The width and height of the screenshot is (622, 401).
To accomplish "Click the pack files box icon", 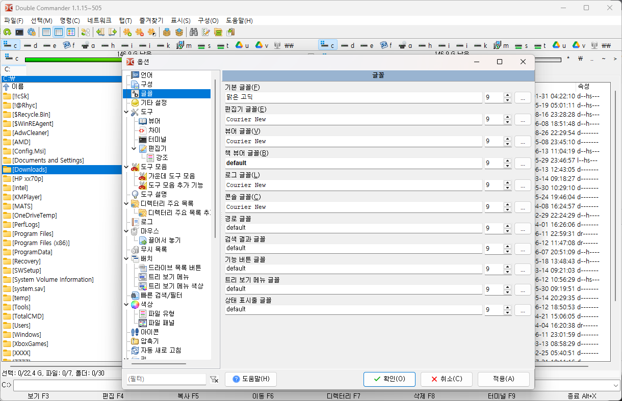I will click(x=167, y=32).
